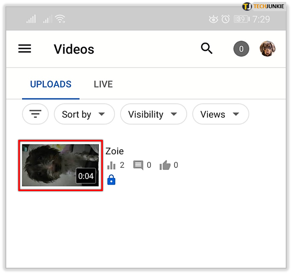The image size is (292, 274).
Task: Tap the 7:29 clock time
Action: coord(261,19)
